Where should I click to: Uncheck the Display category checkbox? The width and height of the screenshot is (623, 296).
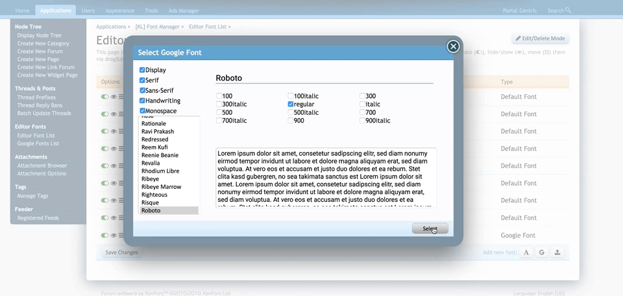tap(142, 70)
